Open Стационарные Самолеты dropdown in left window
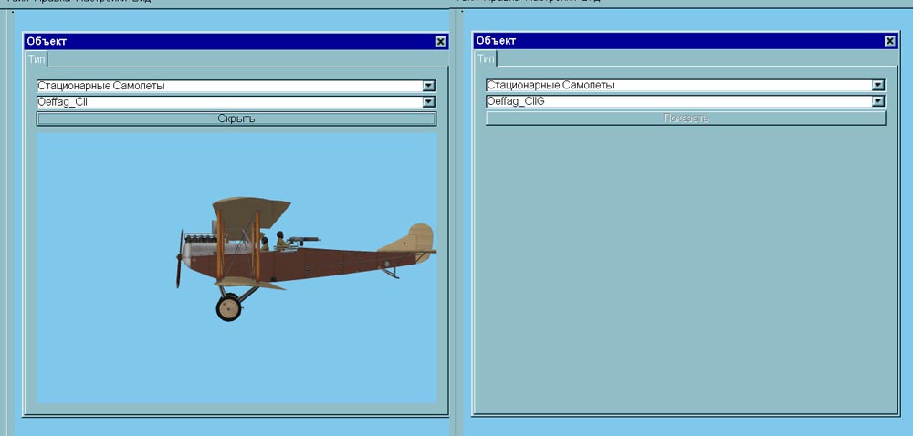The width and height of the screenshot is (913, 436). [428, 86]
